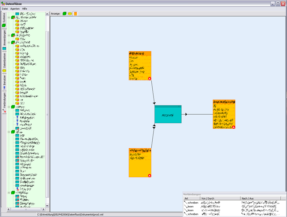Click tree scrollbar up arrow
Viewport: 287px width, 217px height.
click(x=47, y=14)
